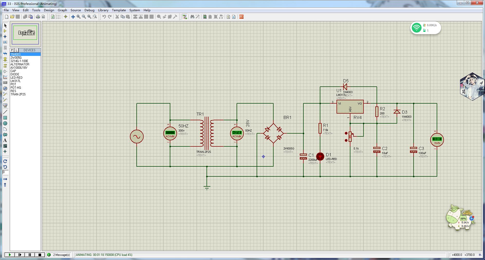This screenshot has height=260, width=485.
Task: Click the Print icon in toolbar
Action: pos(38,17)
